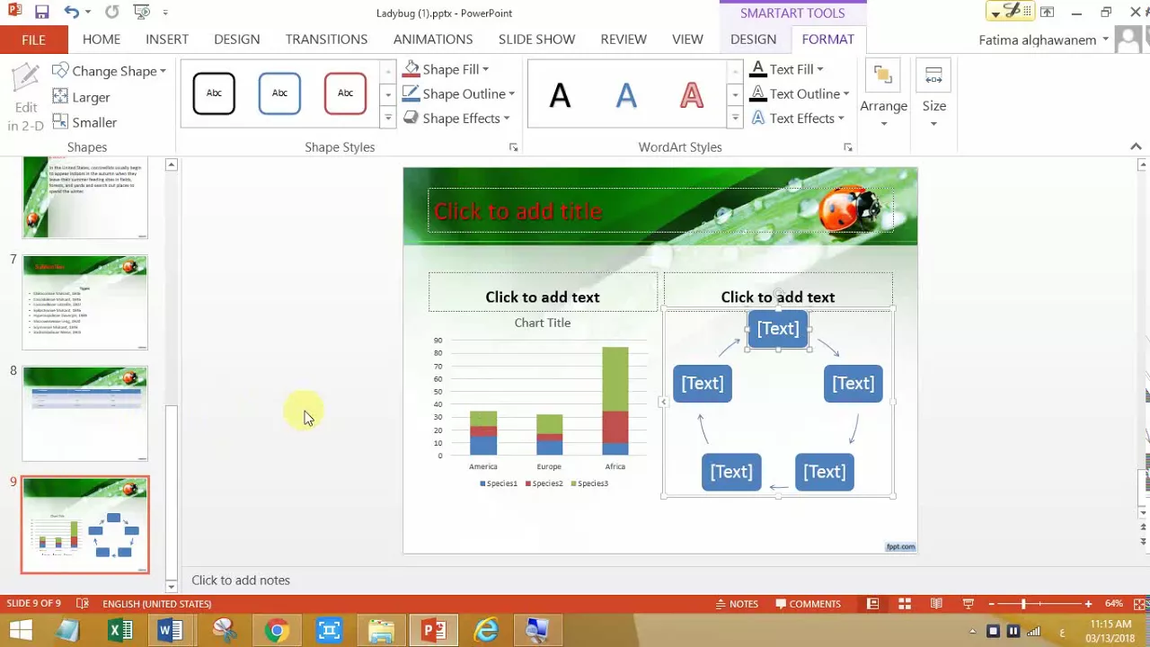
Task: Expand the Shape Styles gallery (More arrow)
Action: 388,118
